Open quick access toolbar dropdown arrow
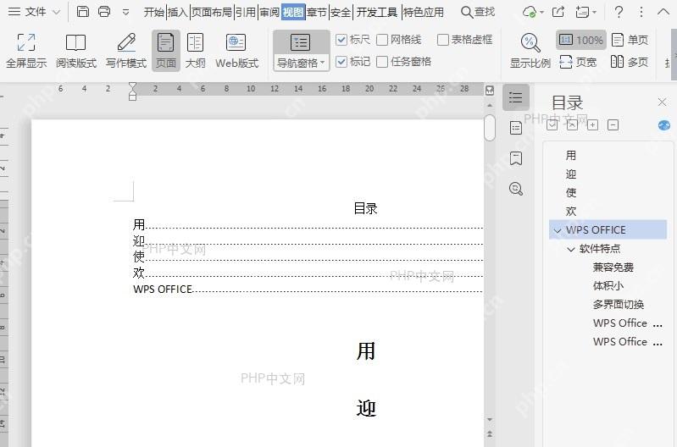The height and width of the screenshot is (447, 677). click(125, 12)
